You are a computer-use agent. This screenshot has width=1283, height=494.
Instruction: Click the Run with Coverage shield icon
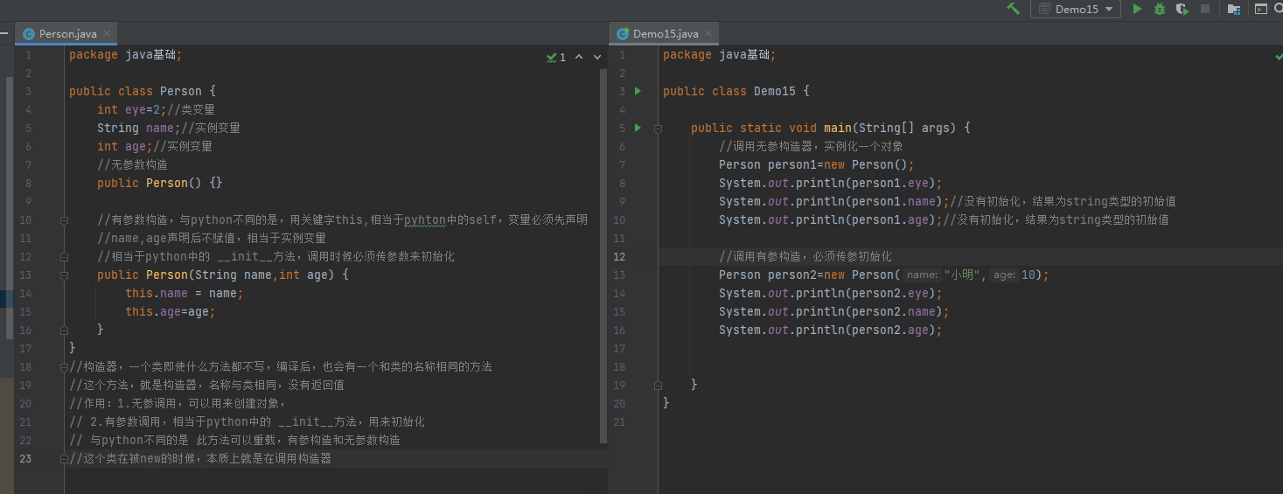click(1182, 9)
